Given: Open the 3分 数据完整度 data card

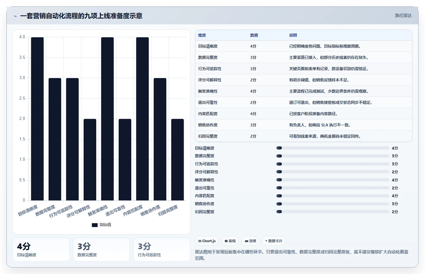Looking at the screenshot, I should coord(101,250).
